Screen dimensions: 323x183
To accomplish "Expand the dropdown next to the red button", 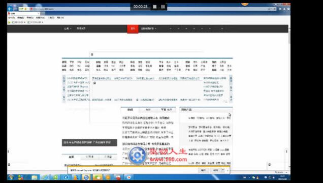I will (149, 28).
